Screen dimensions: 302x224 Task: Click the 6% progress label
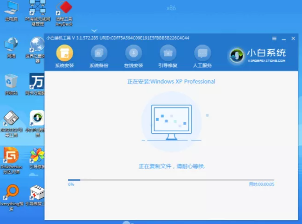pos(71,184)
